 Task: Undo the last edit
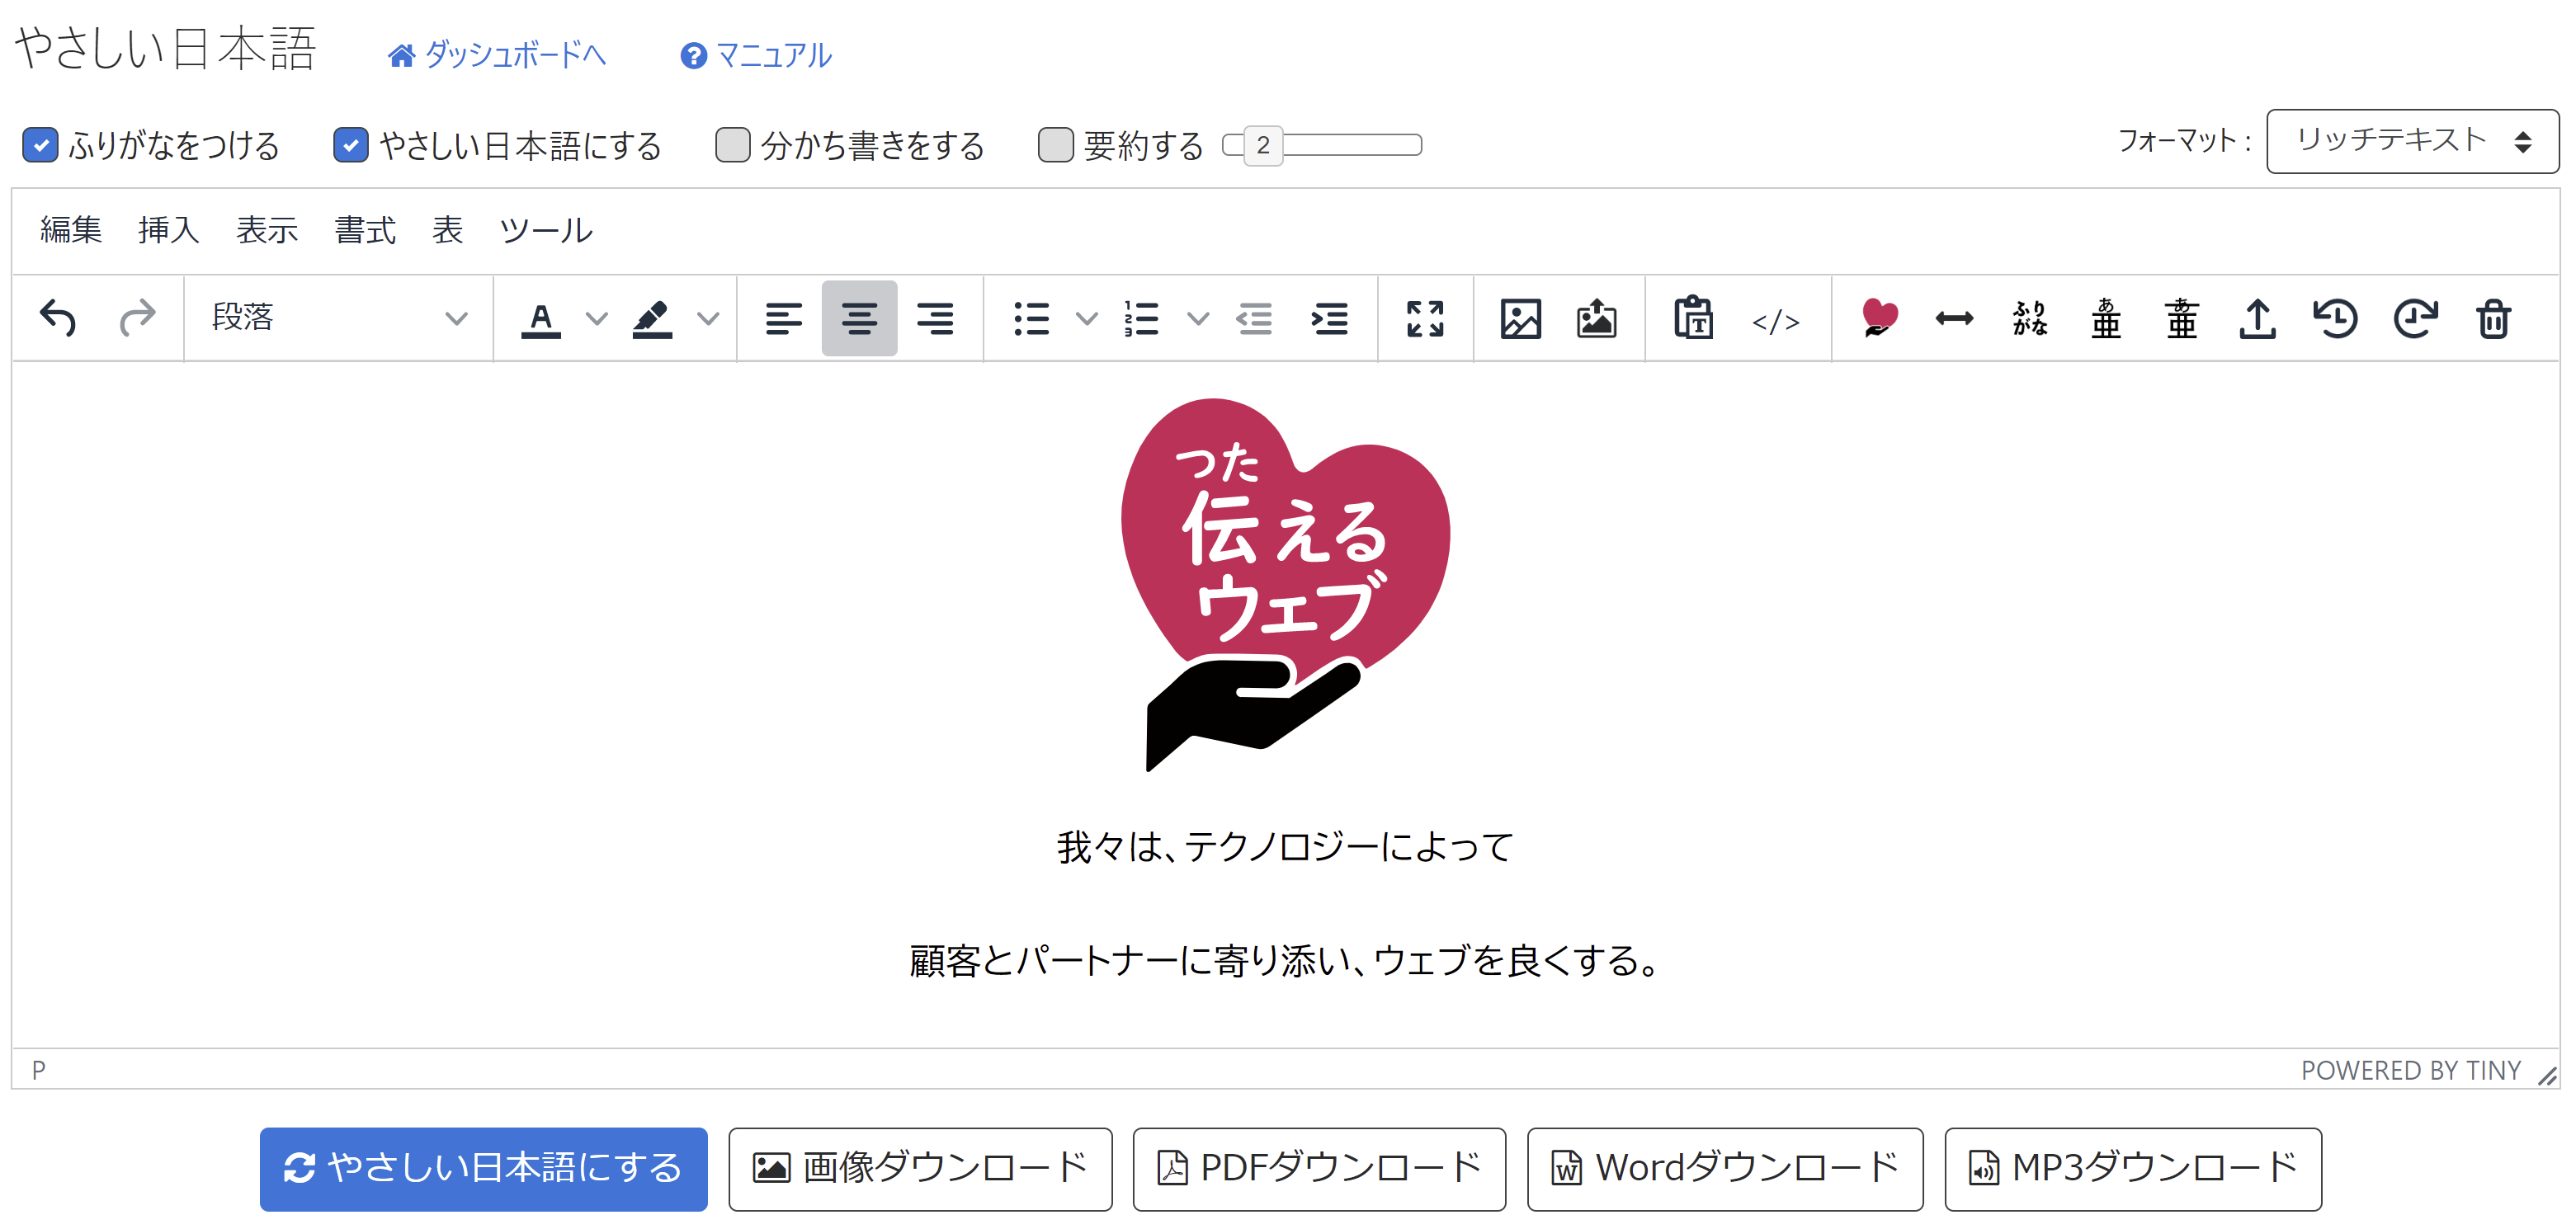coord(58,319)
